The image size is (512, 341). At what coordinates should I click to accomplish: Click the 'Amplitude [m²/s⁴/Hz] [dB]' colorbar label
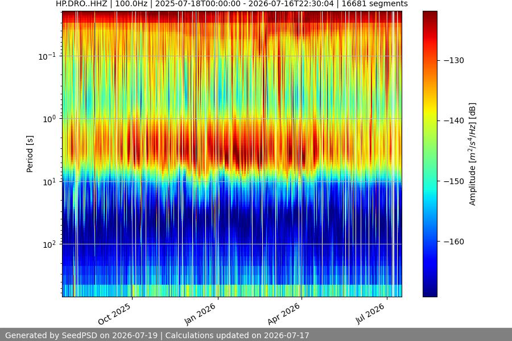[473, 154]
